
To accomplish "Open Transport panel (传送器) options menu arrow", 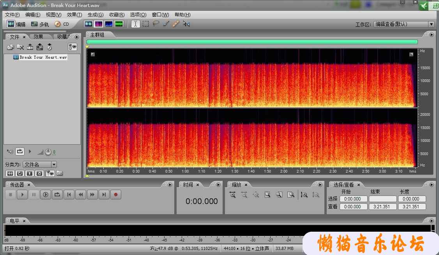I will (x=170, y=185).
